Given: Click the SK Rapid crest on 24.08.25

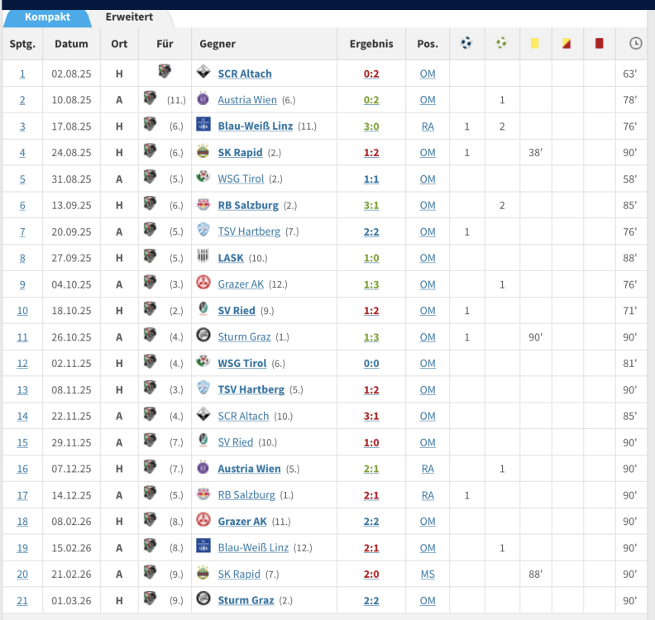Looking at the screenshot, I should pos(203,152).
